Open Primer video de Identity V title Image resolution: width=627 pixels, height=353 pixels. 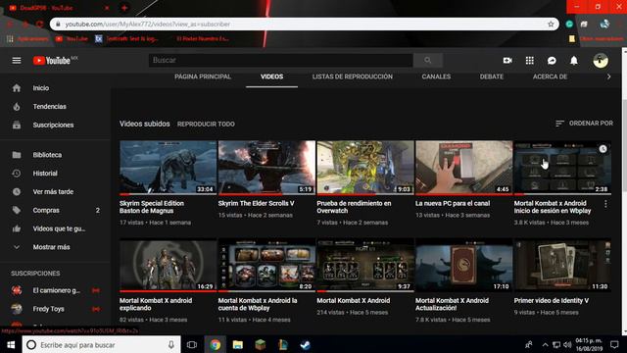551,301
